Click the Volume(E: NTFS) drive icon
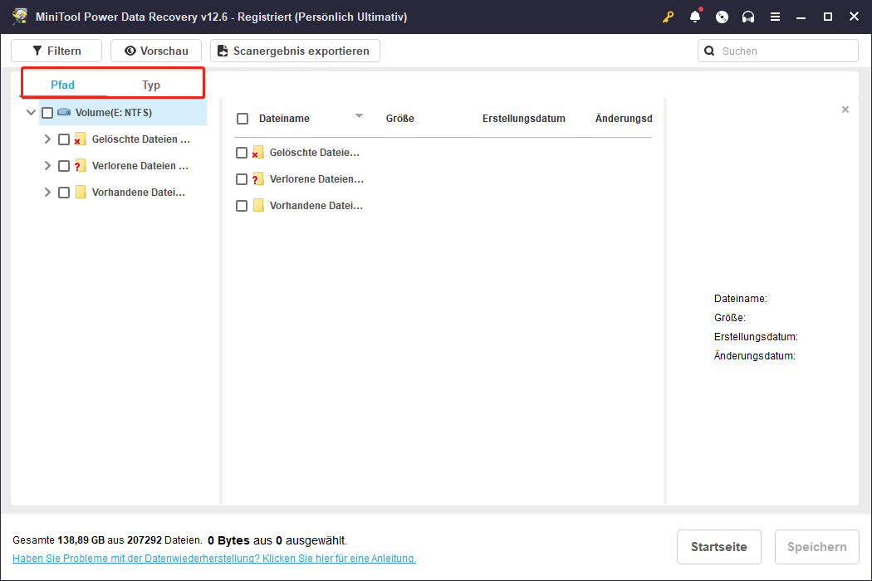Viewport: 872px width, 581px height. [x=64, y=112]
